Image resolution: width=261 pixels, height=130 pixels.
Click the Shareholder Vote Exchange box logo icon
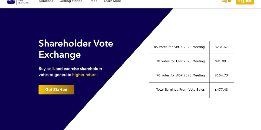[11, 2]
